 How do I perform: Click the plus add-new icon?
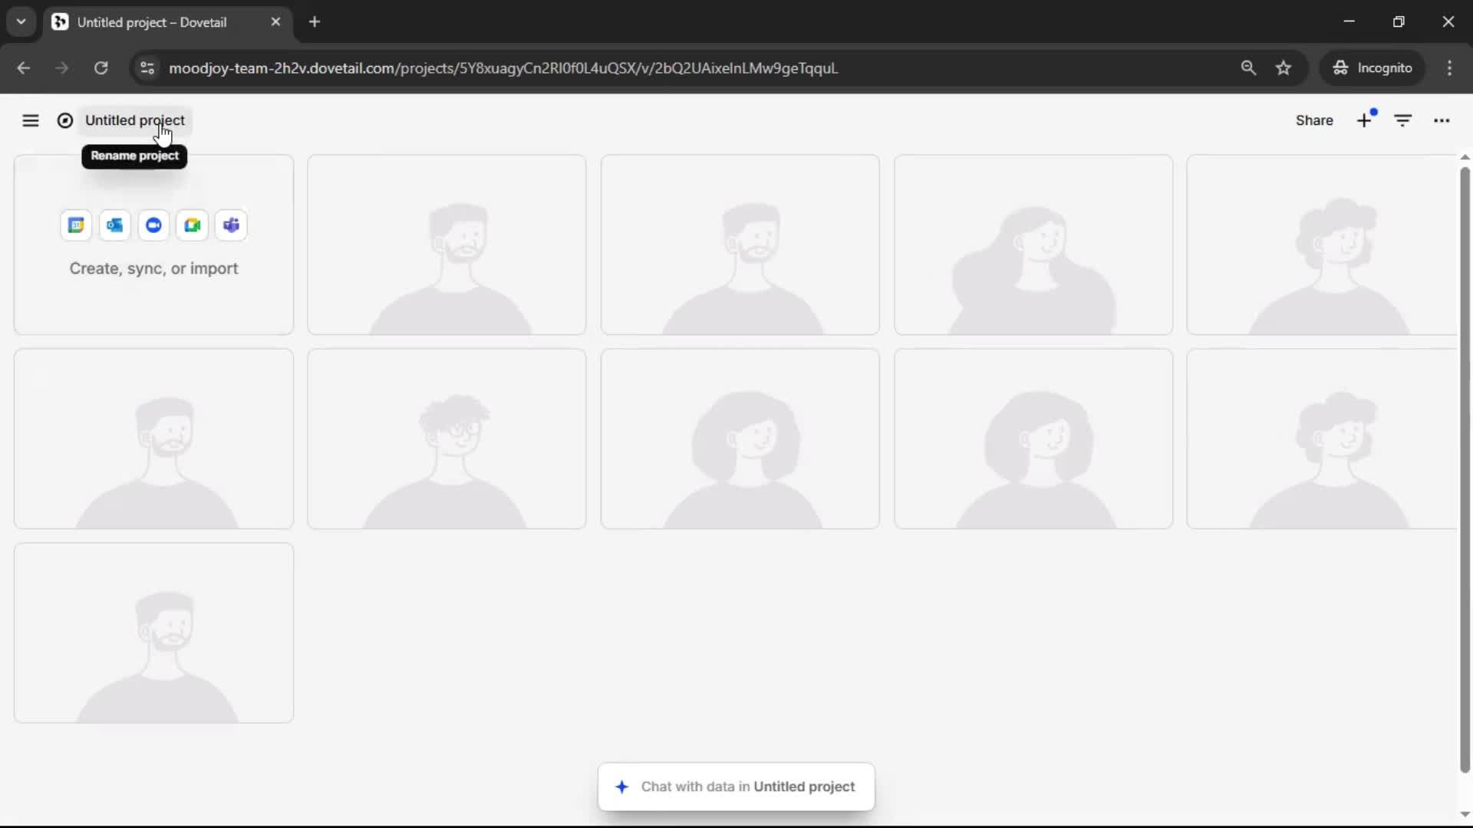pos(1364,120)
